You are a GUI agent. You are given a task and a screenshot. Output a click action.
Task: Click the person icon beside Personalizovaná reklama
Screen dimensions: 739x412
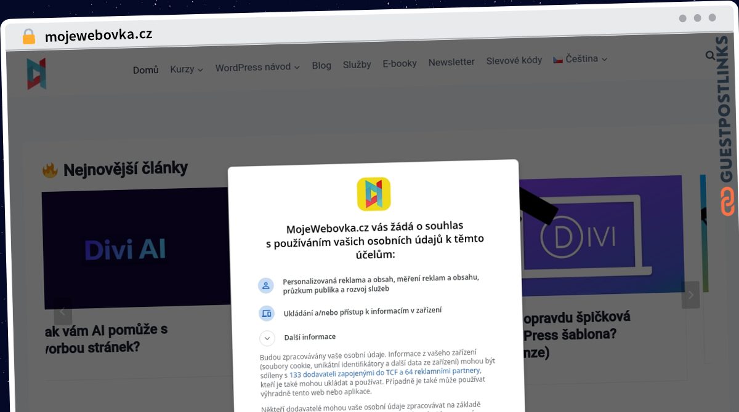[266, 285]
